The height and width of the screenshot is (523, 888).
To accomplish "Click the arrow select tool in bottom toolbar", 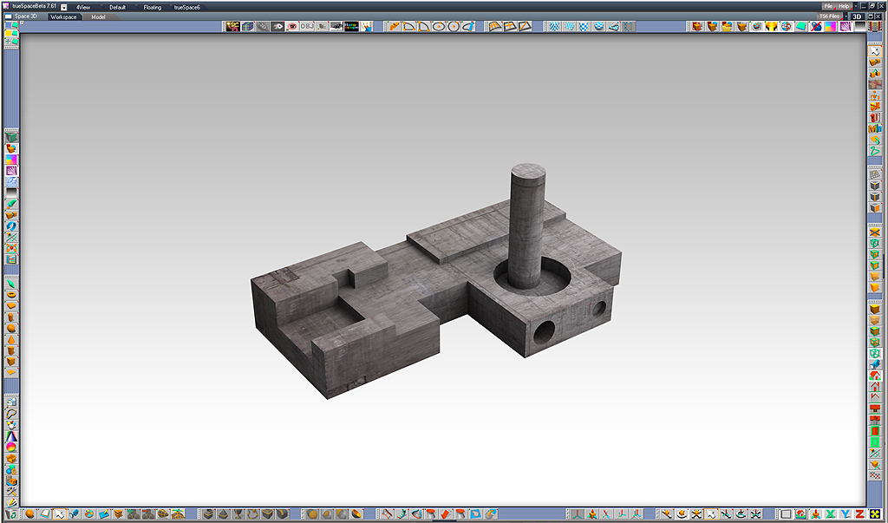I will coord(60,514).
